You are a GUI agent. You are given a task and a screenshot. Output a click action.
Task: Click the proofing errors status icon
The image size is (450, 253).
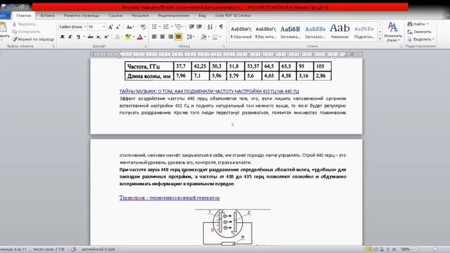pyautogui.click(x=73, y=249)
